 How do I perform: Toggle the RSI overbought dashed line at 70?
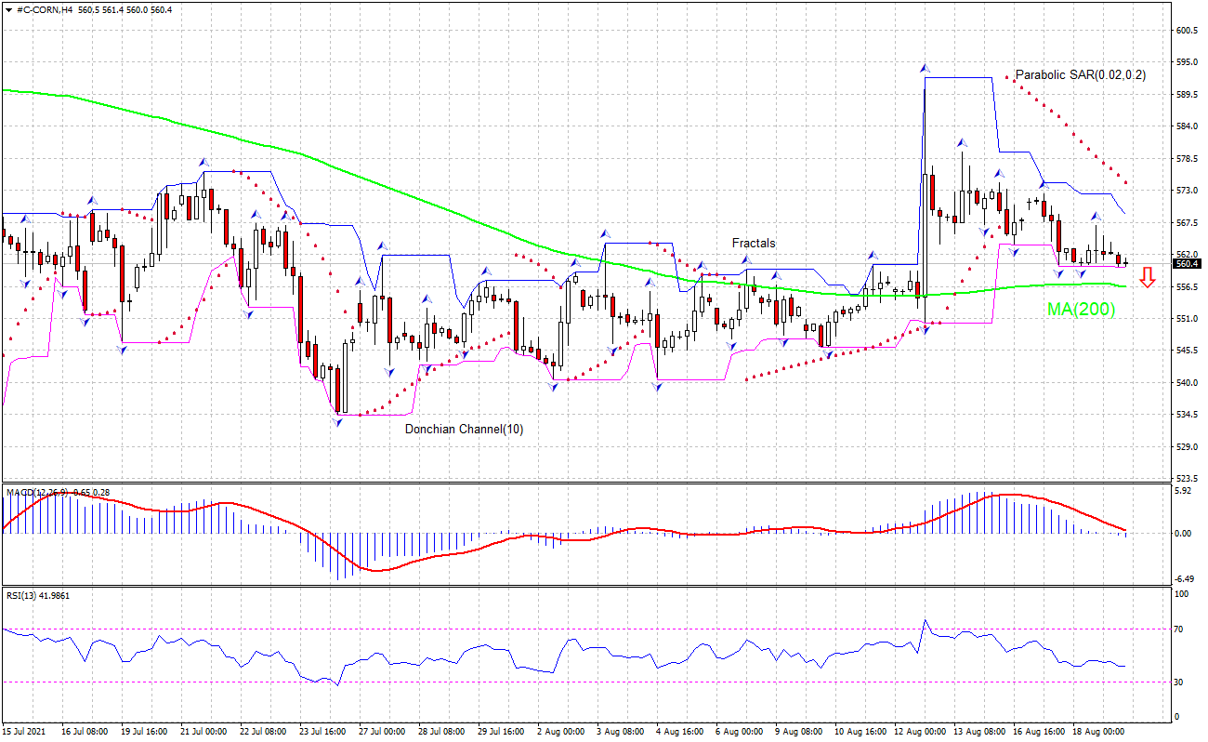coord(558,629)
